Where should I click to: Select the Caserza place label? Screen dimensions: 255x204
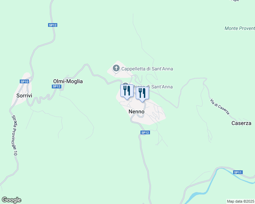point(241,123)
